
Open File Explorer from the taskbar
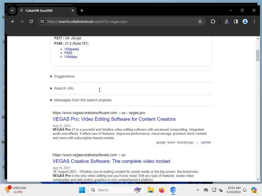coord(150,190)
